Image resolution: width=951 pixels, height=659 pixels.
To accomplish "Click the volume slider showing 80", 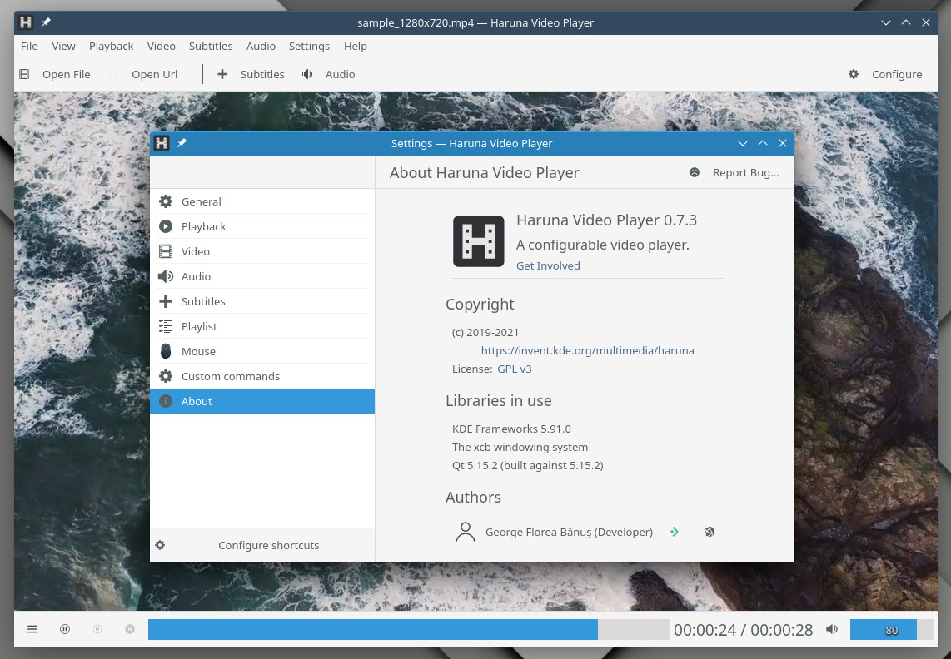I will coord(892,630).
